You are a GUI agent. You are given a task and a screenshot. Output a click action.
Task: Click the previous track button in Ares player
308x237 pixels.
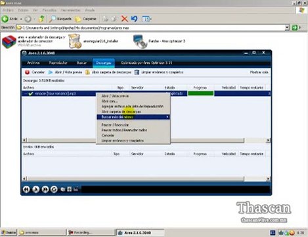(26, 189)
